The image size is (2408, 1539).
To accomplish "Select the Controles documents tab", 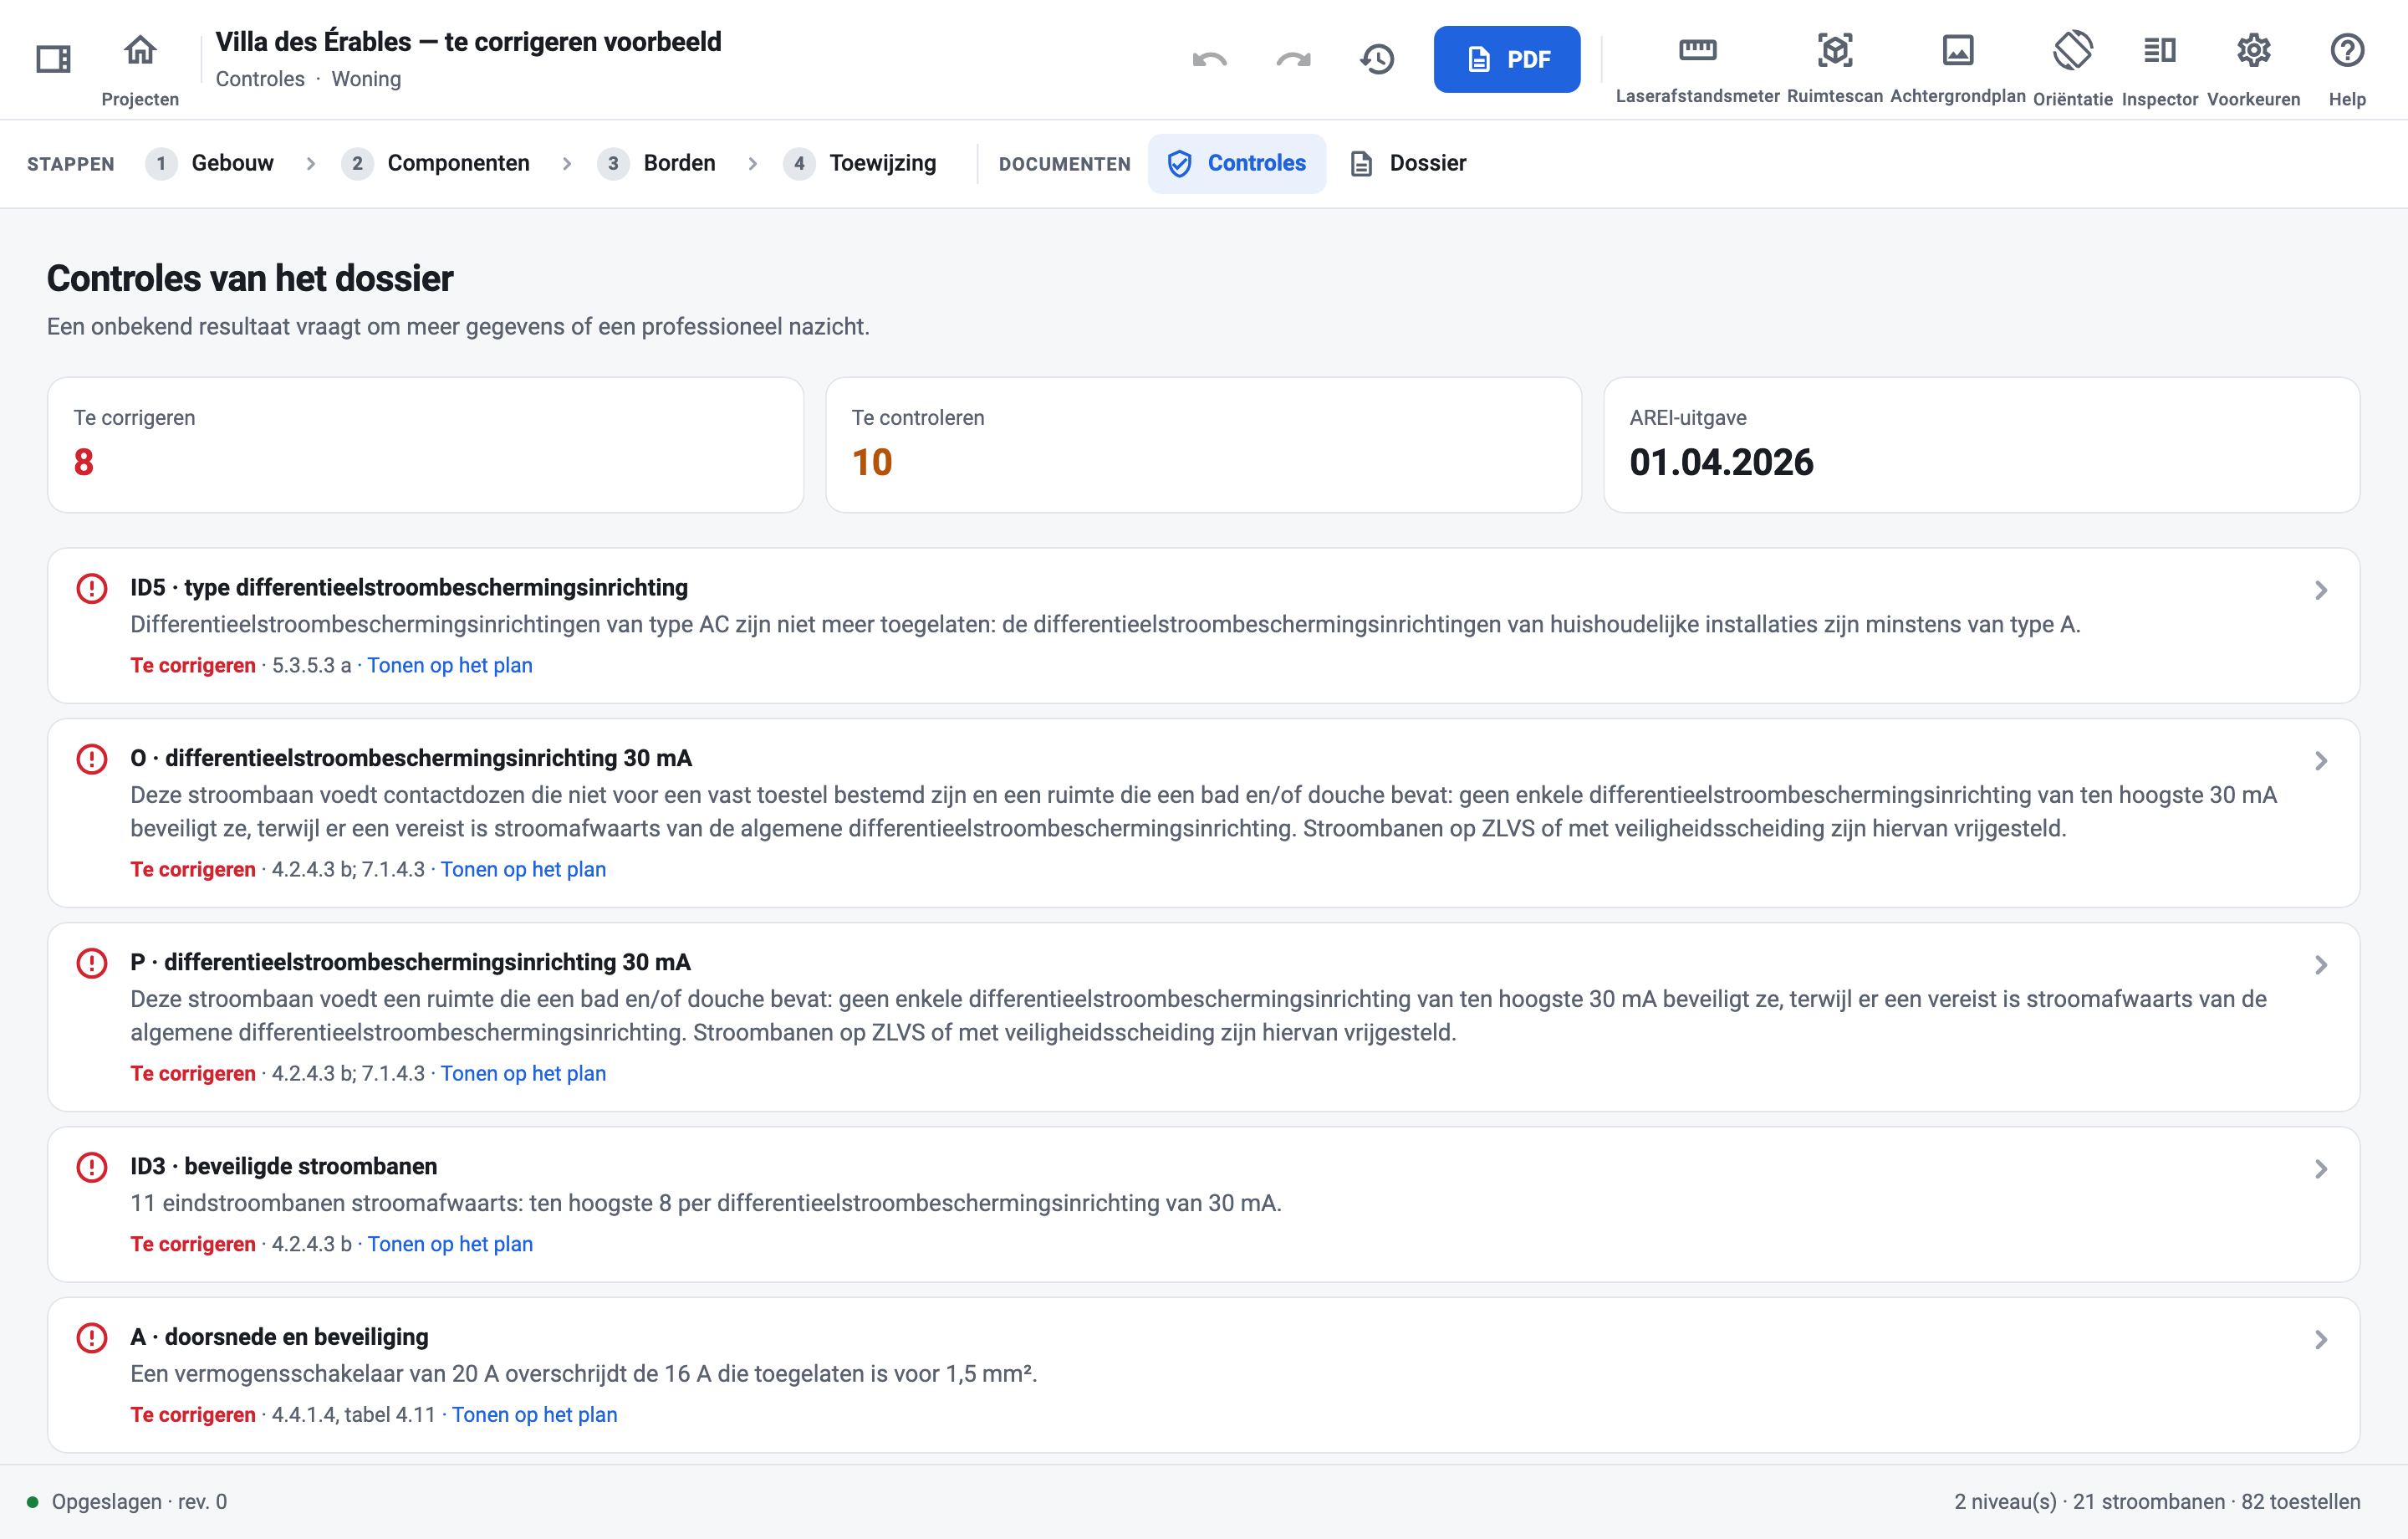I will pos(1237,163).
